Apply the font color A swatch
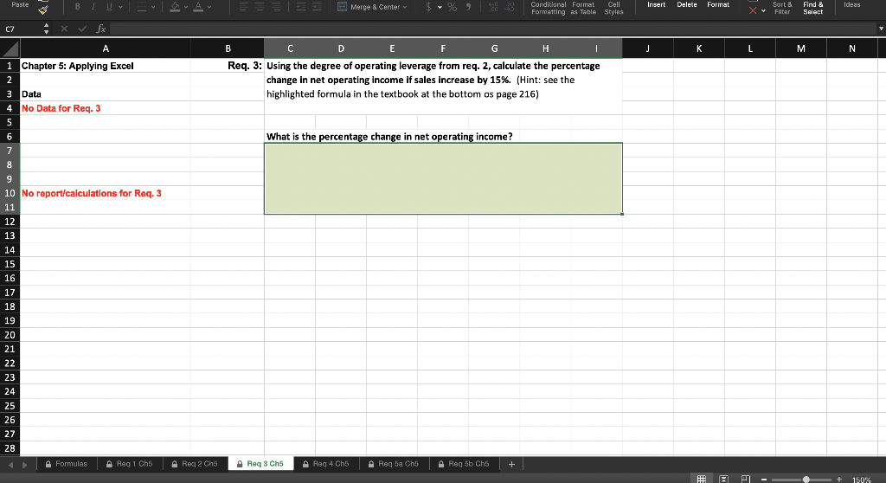Viewport: 886px width, 483px height. pos(198,7)
